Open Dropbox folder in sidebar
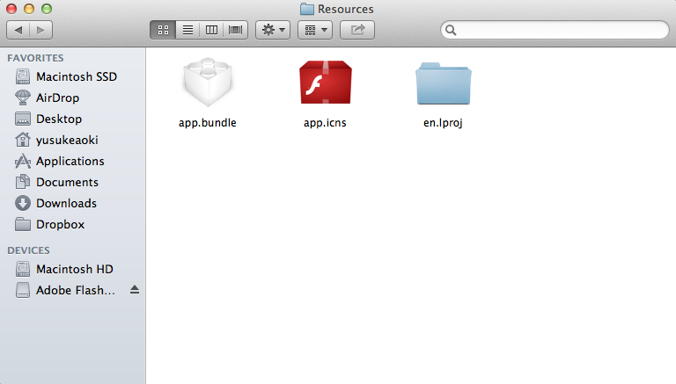 coord(72,224)
